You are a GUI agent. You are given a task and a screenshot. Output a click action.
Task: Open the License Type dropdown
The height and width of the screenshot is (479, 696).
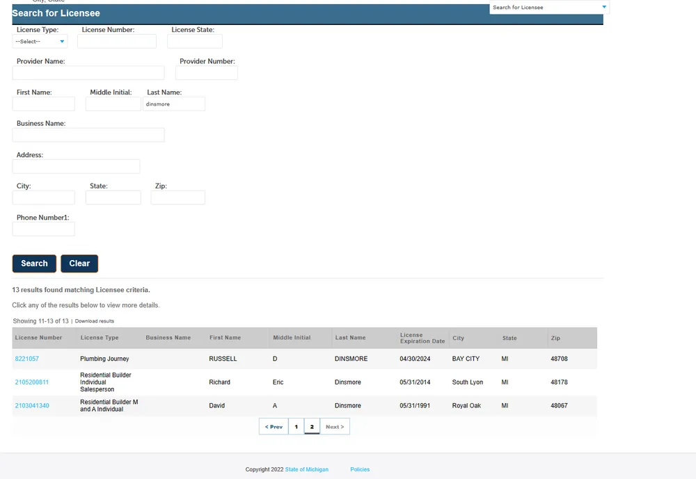40,42
